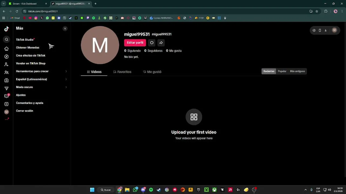346x194 pixels.
Task: Click the Buscar taskbar search box
Action: [x=106, y=190]
